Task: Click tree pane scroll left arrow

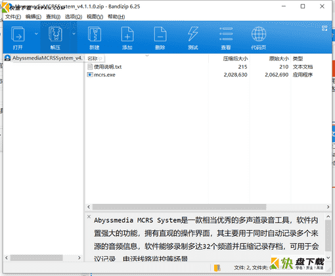Action: (x=7, y=258)
